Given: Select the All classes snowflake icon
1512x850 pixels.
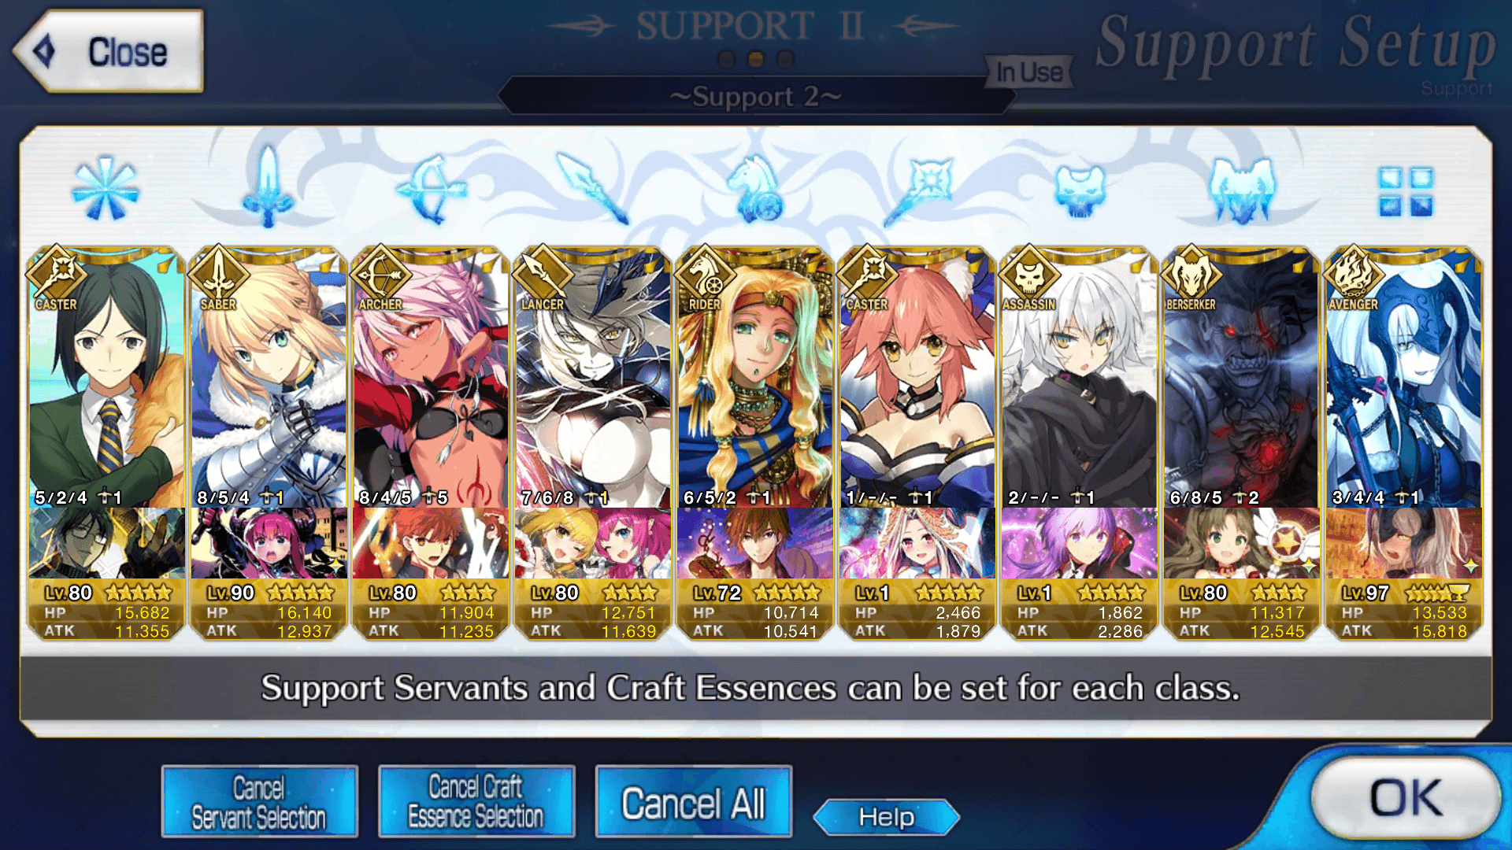Looking at the screenshot, I should coord(105,188).
